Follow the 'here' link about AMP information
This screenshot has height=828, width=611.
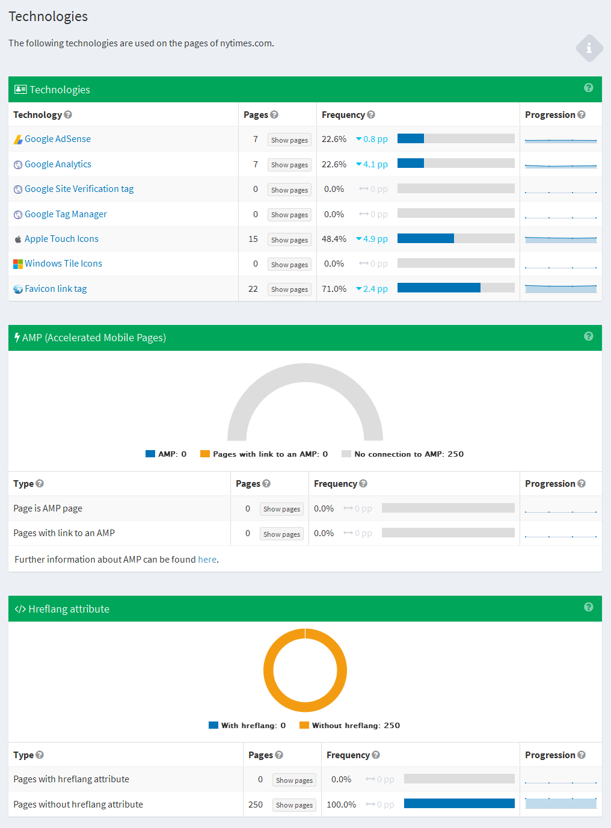[207, 559]
